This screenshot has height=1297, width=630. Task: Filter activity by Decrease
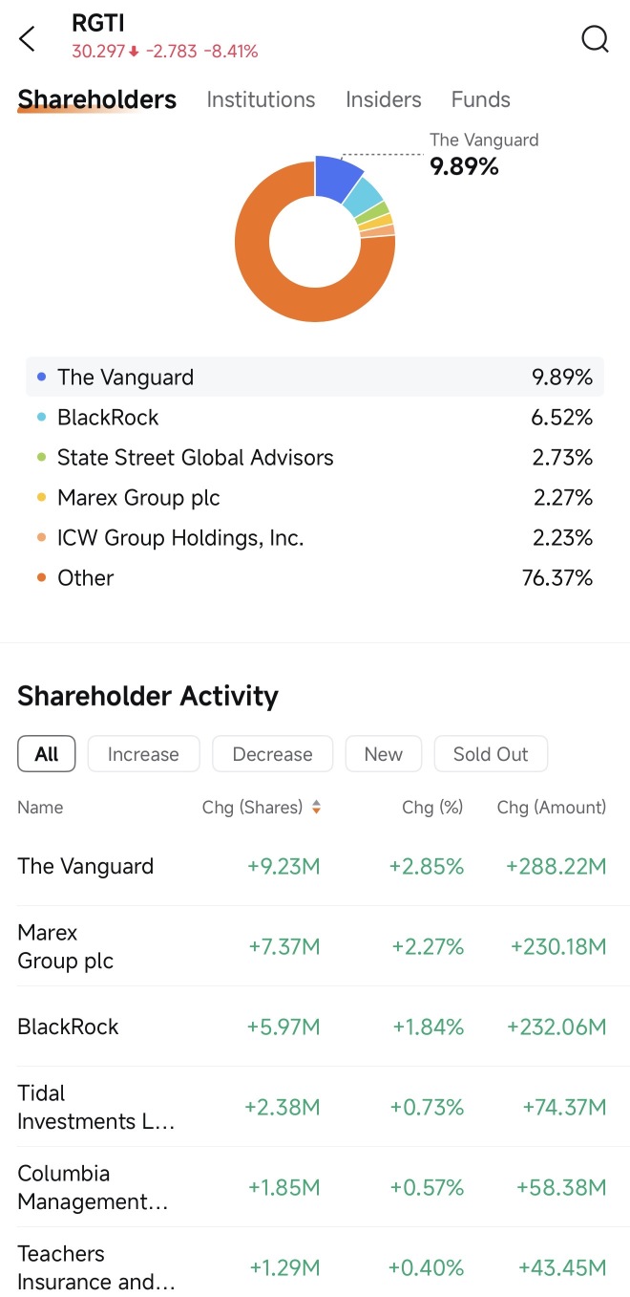272,754
